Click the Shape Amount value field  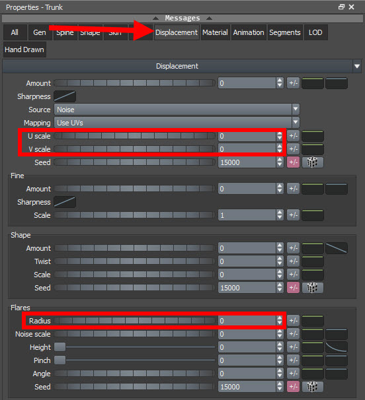click(x=247, y=248)
